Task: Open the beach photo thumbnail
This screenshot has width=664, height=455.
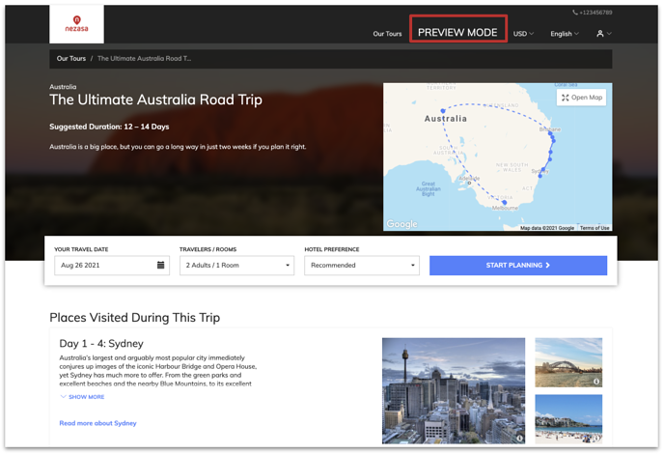Action: pyautogui.click(x=568, y=419)
